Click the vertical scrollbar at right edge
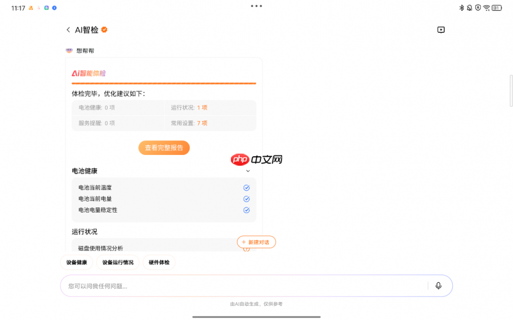Screen dimensions: 513x320 [x=511, y=91]
